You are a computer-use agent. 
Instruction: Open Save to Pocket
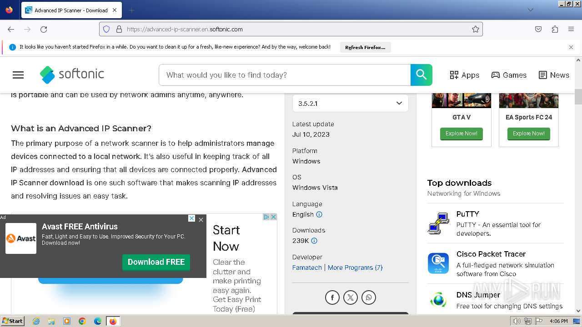pyautogui.click(x=538, y=29)
